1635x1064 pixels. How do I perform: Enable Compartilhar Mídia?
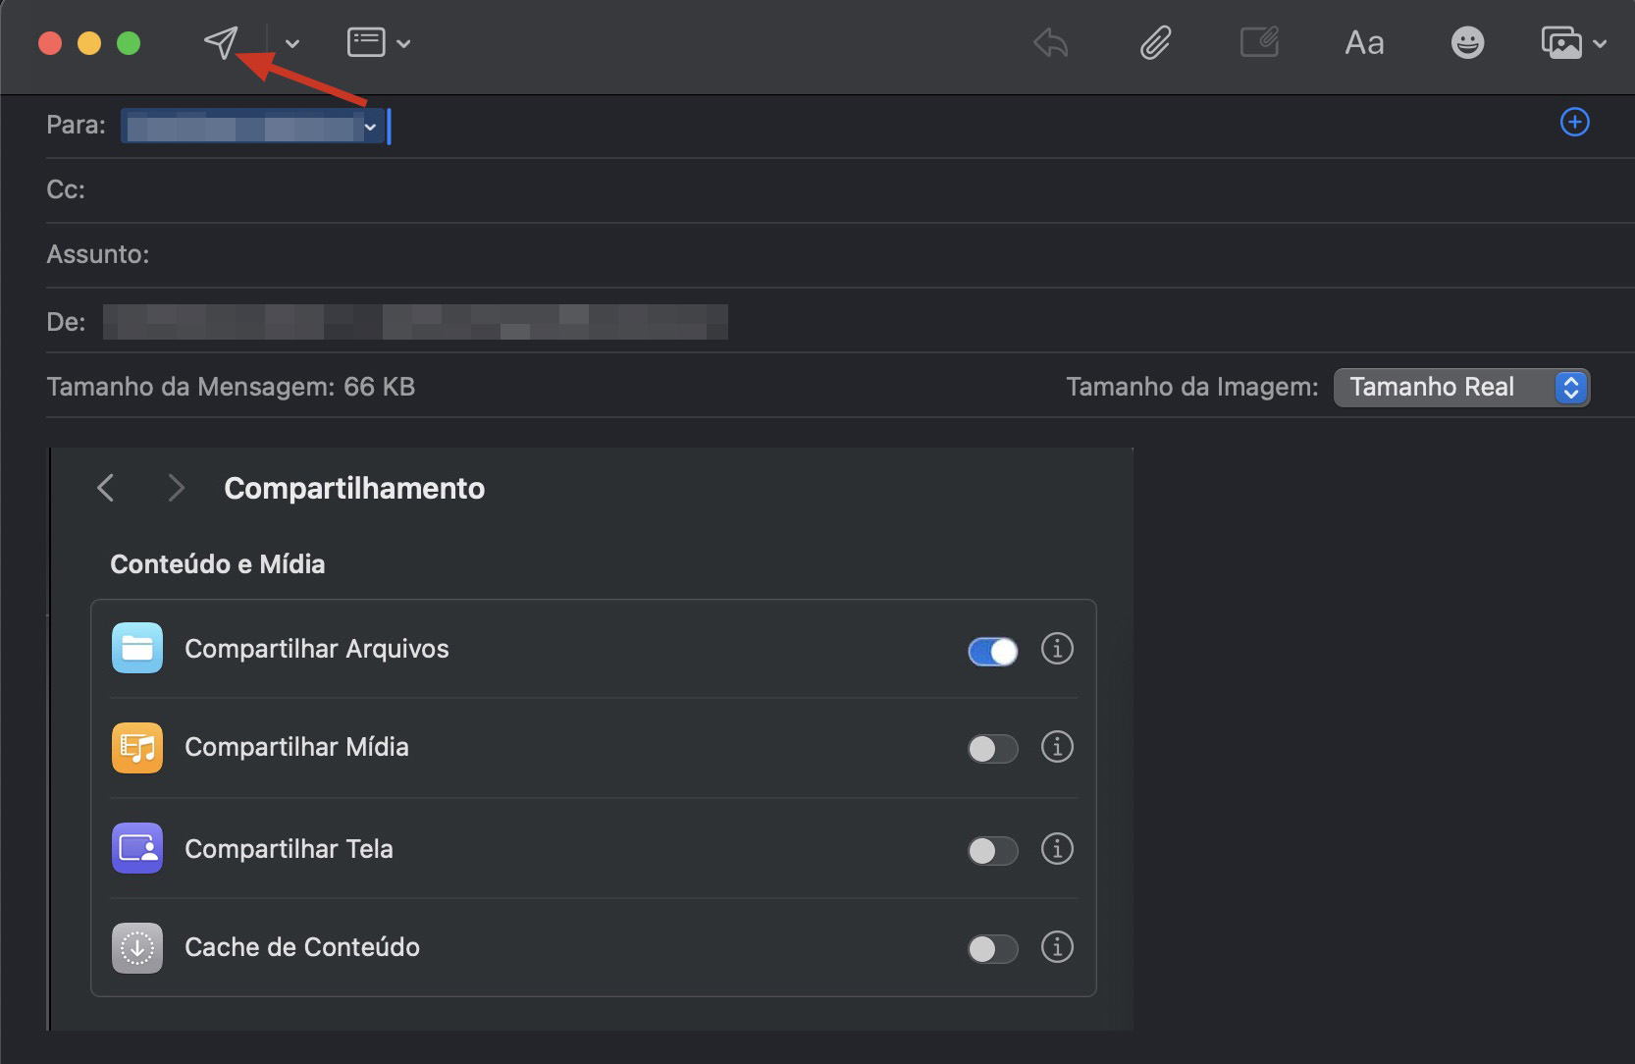[x=992, y=748]
